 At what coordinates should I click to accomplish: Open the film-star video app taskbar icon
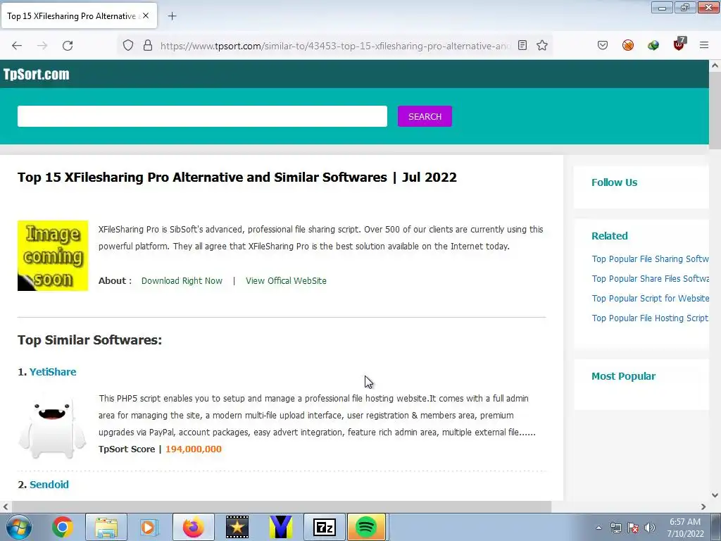237,527
